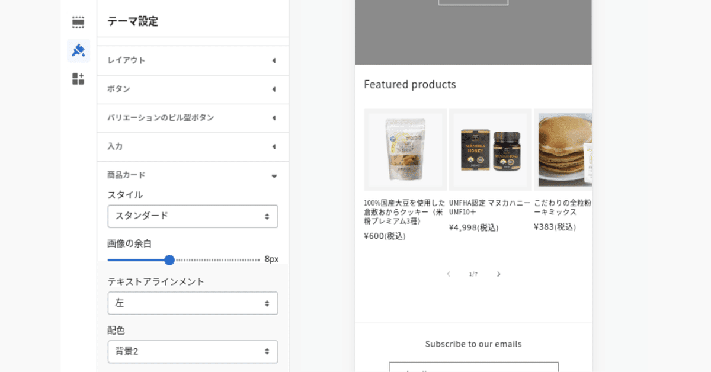Open the 配色 dropdown showing 背景2
Image resolution: width=711 pixels, height=372 pixels.
(x=193, y=352)
